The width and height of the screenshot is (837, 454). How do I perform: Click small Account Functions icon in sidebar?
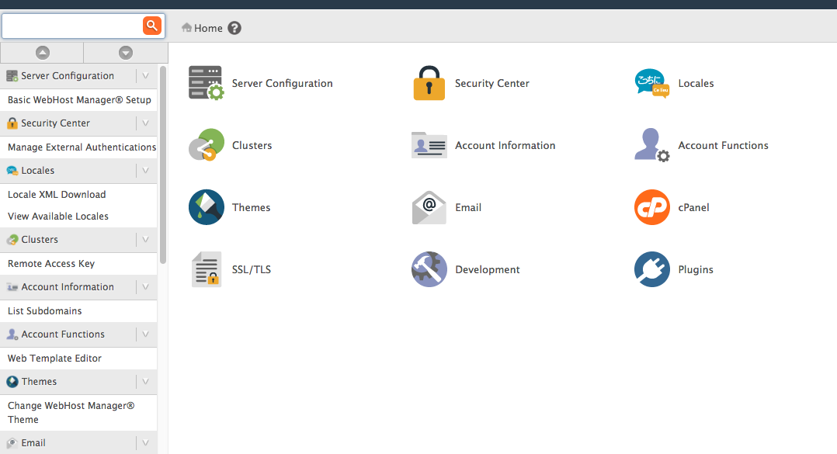tap(12, 334)
